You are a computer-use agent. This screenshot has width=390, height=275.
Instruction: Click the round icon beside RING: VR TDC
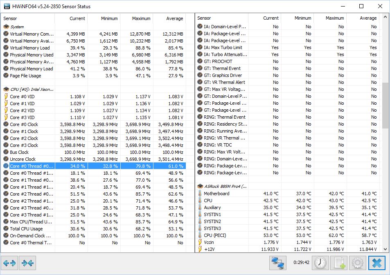(200, 145)
